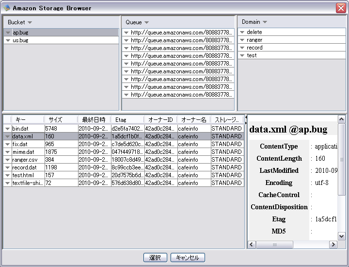Expand the Bucket header dropdown
The image size is (349, 267).
tap(30, 22)
